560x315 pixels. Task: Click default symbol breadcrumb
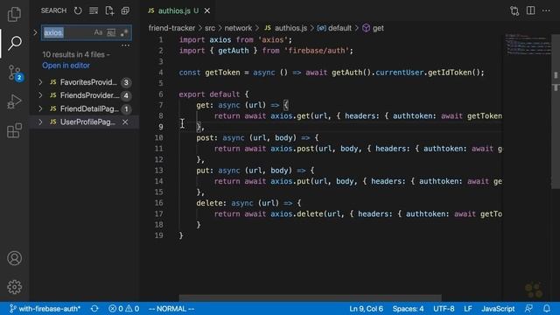click(x=334, y=28)
